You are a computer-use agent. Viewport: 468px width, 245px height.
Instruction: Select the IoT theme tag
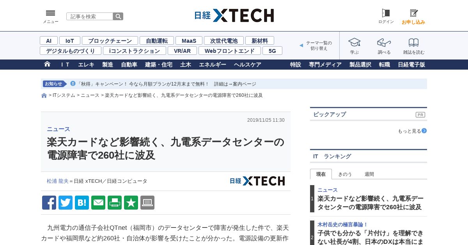(70, 40)
